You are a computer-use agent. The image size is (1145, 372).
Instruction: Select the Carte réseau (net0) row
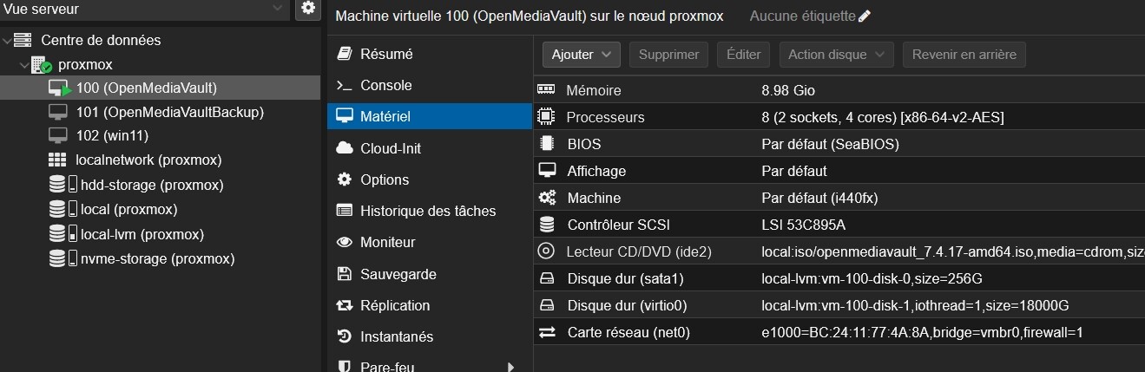tap(839, 332)
